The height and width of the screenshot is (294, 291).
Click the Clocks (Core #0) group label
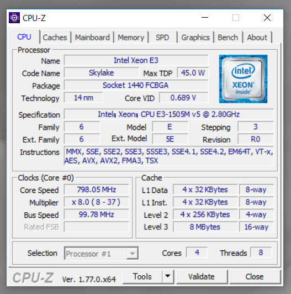[x=46, y=178]
